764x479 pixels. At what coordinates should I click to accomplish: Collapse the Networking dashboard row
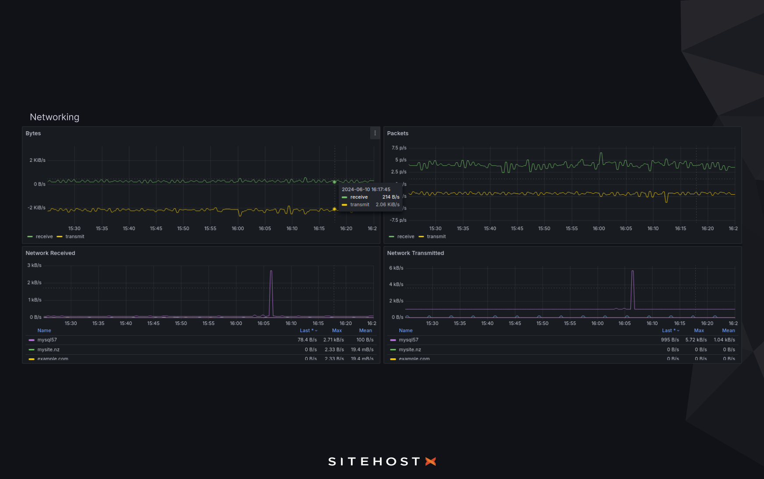click(x=54, y=117)
